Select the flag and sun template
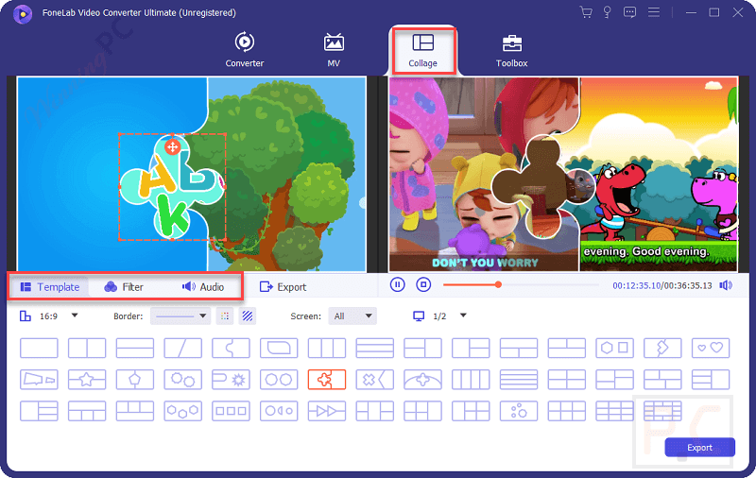 (x=231, y=380)
